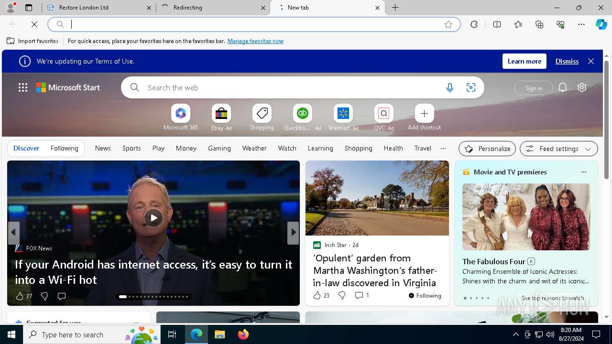Play the FOX News video
612x344 pixels.
(153, 218)
